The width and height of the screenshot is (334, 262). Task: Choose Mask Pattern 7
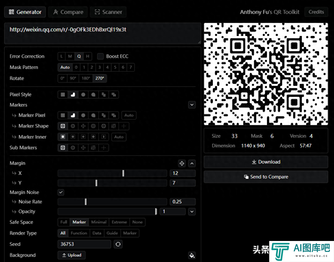click(x=131, y=67)
